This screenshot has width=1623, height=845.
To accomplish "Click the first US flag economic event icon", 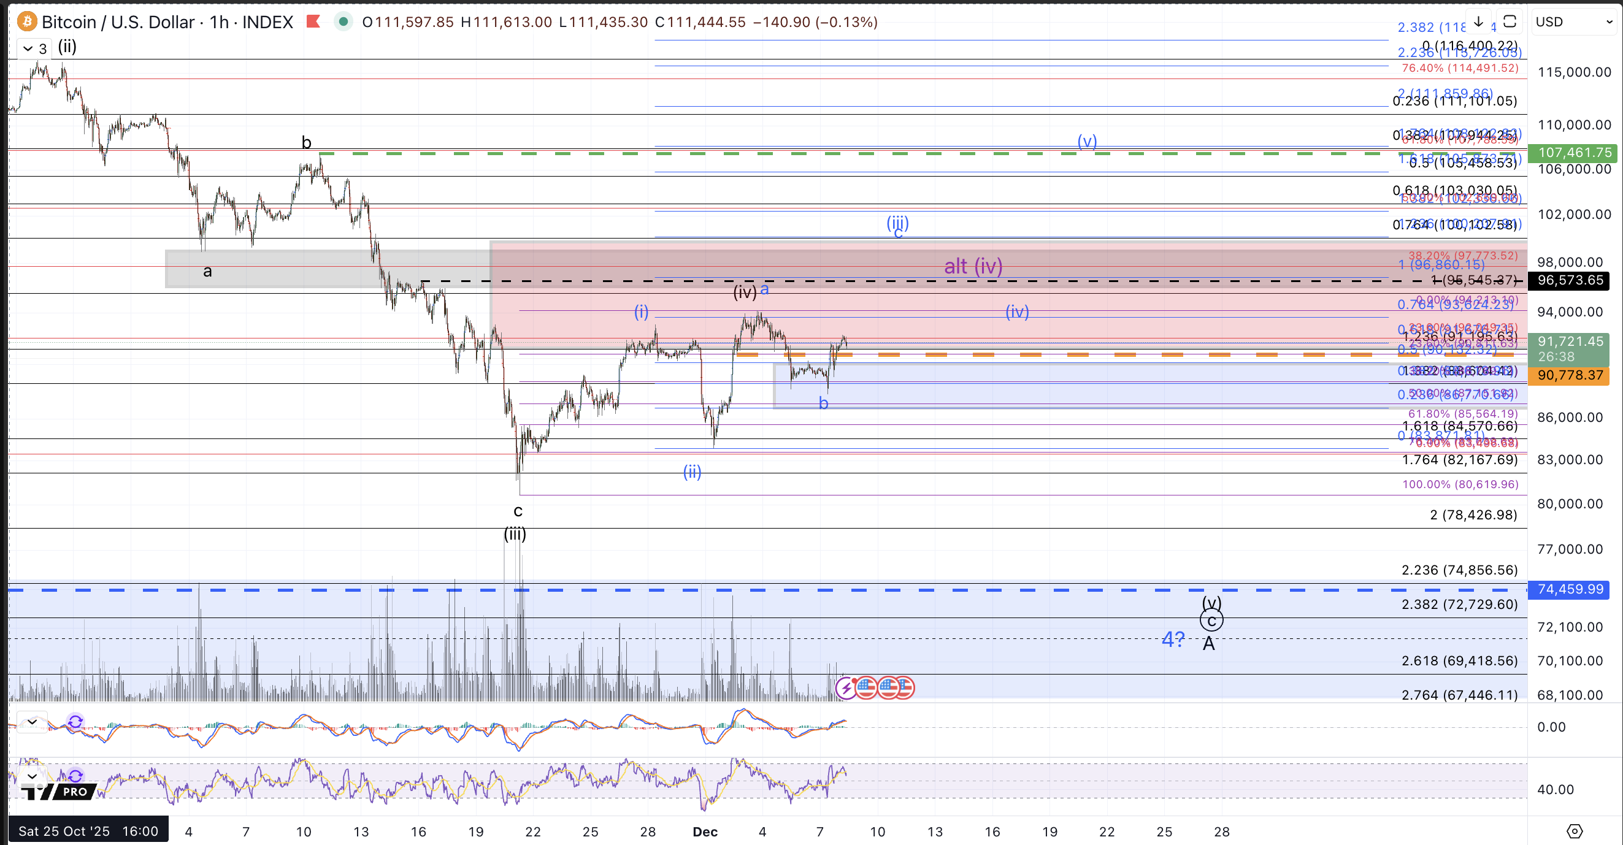I will (867, 688).
